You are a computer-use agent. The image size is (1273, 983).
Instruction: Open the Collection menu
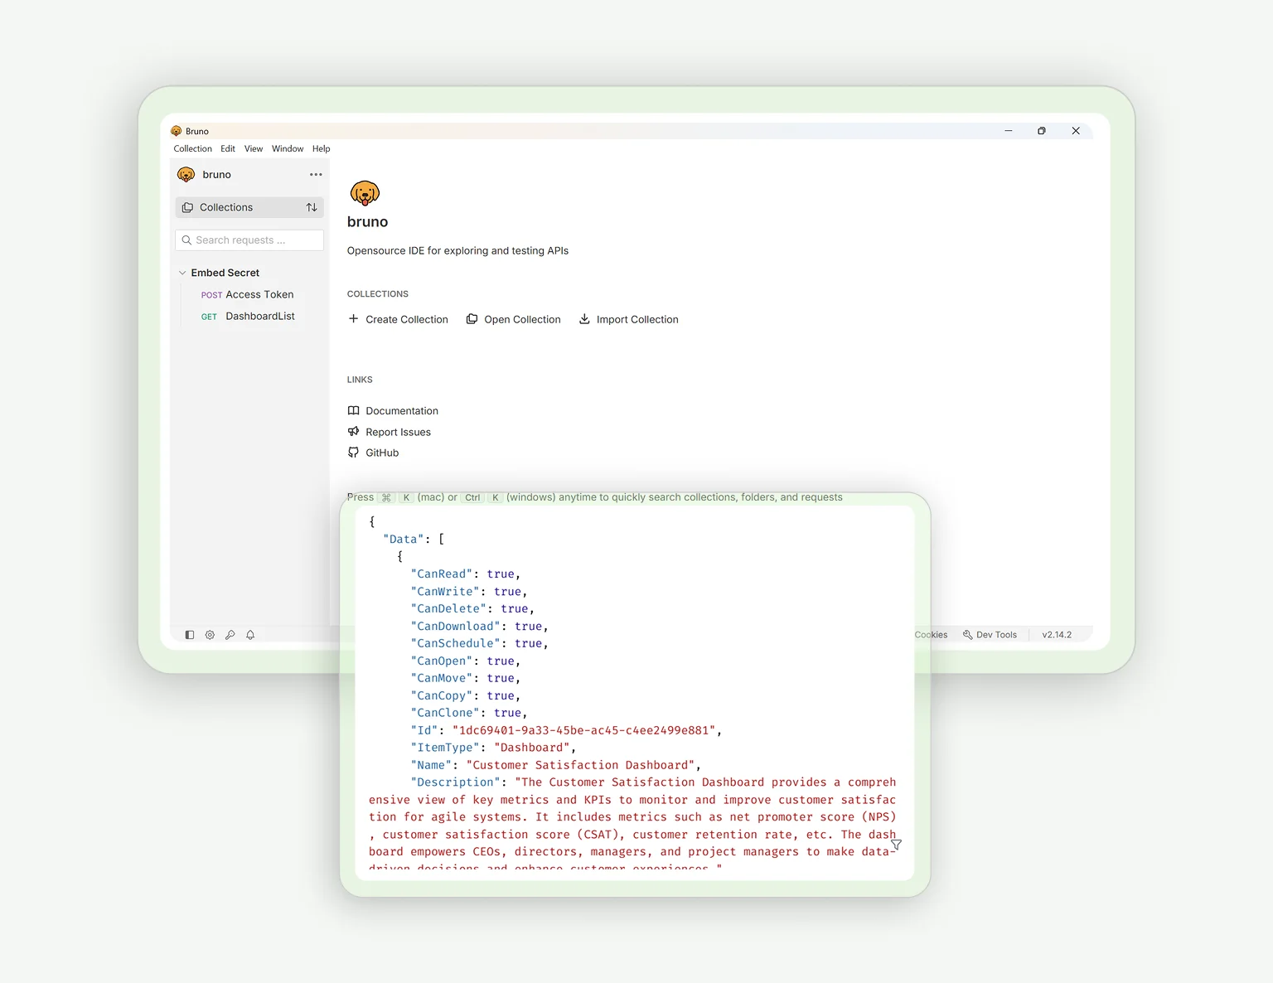click(193, 149)
